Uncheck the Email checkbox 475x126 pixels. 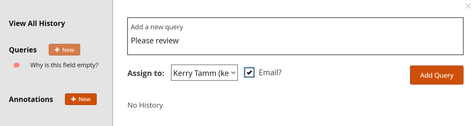(249, 73)
